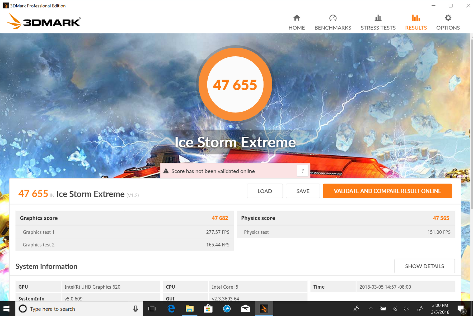Click SHOW DETAILS for system information

(424, 266)
